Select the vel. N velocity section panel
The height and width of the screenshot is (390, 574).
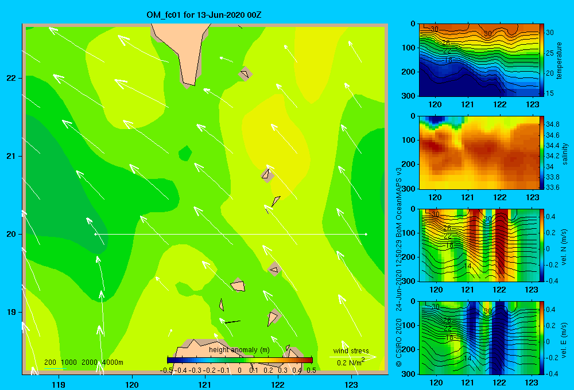coord(479,245)
